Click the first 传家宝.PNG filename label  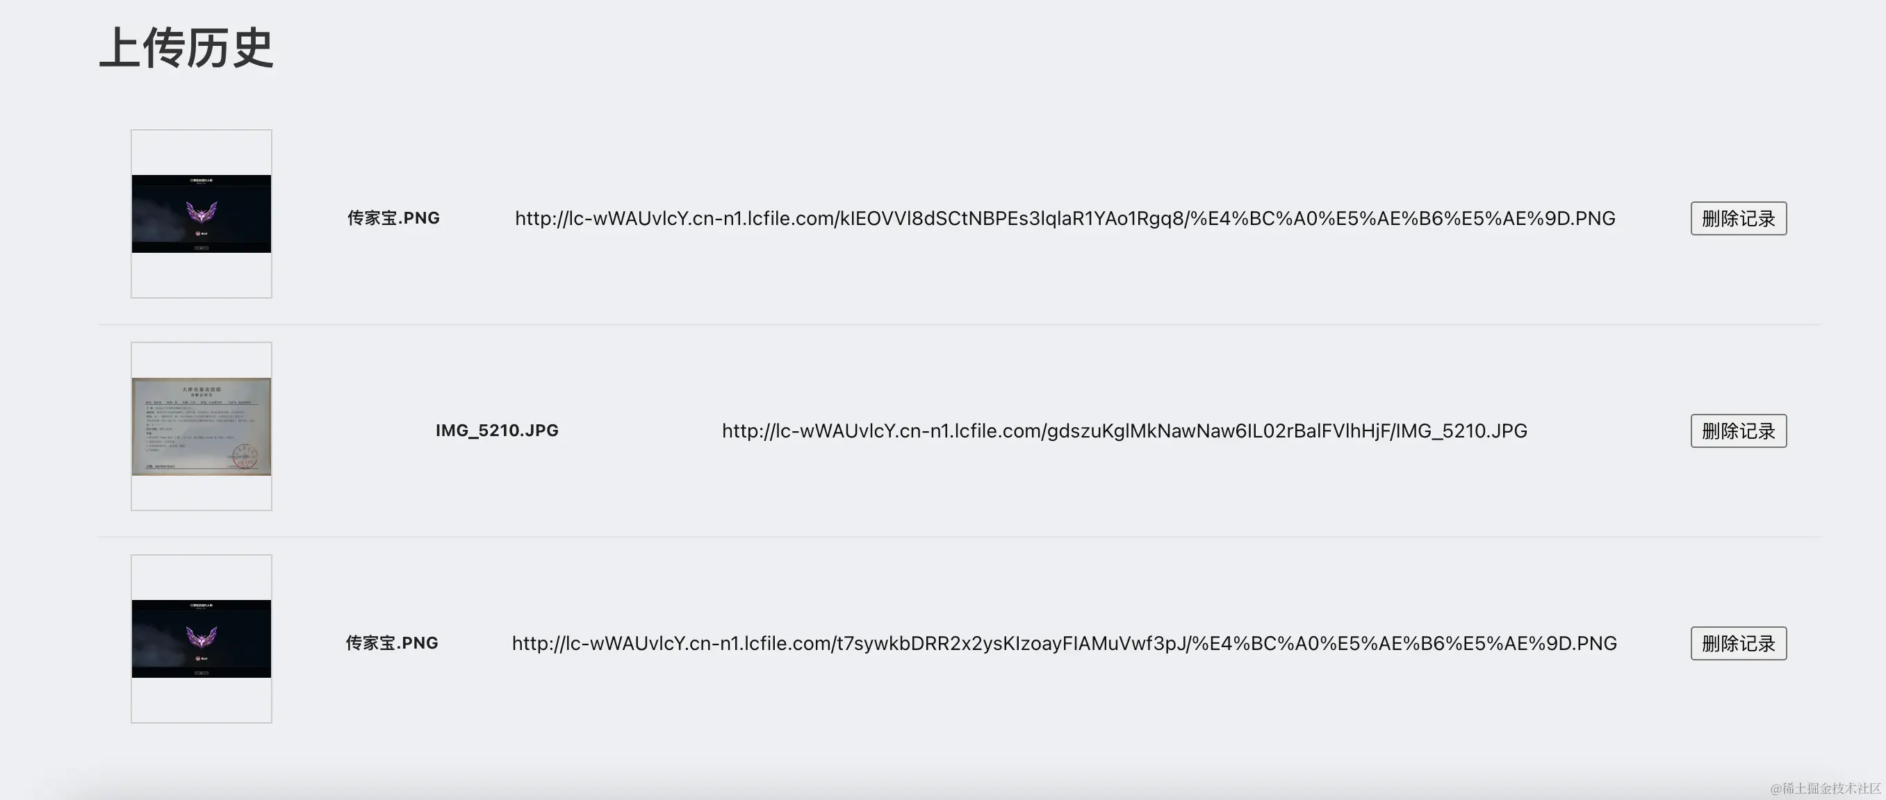coord(393,218)
